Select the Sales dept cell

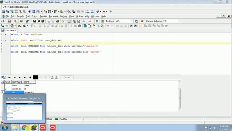(x=30, y=86)
